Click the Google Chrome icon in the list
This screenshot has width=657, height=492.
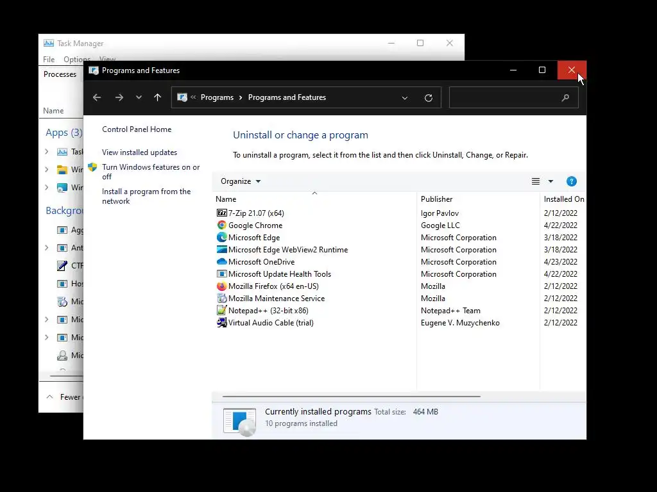pos(221,225)
